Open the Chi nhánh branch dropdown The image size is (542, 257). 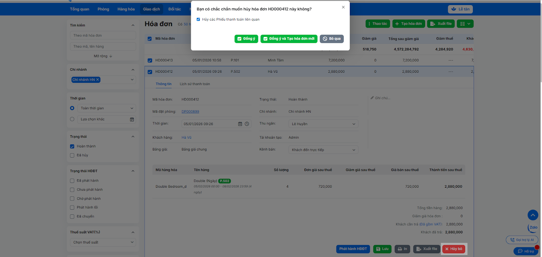coord(103,80)
